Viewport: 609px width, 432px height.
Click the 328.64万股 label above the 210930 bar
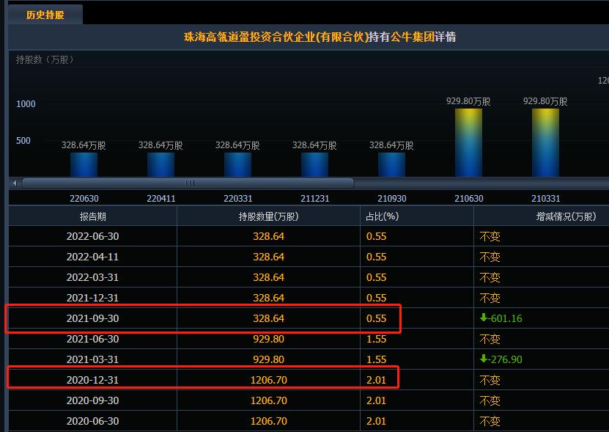click(391, 145)
